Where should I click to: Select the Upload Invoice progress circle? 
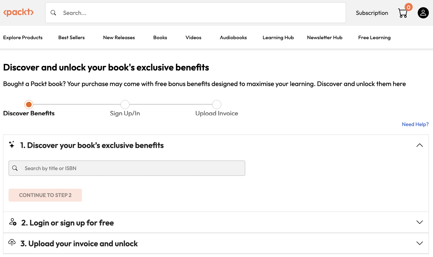(x=217, y=104)
